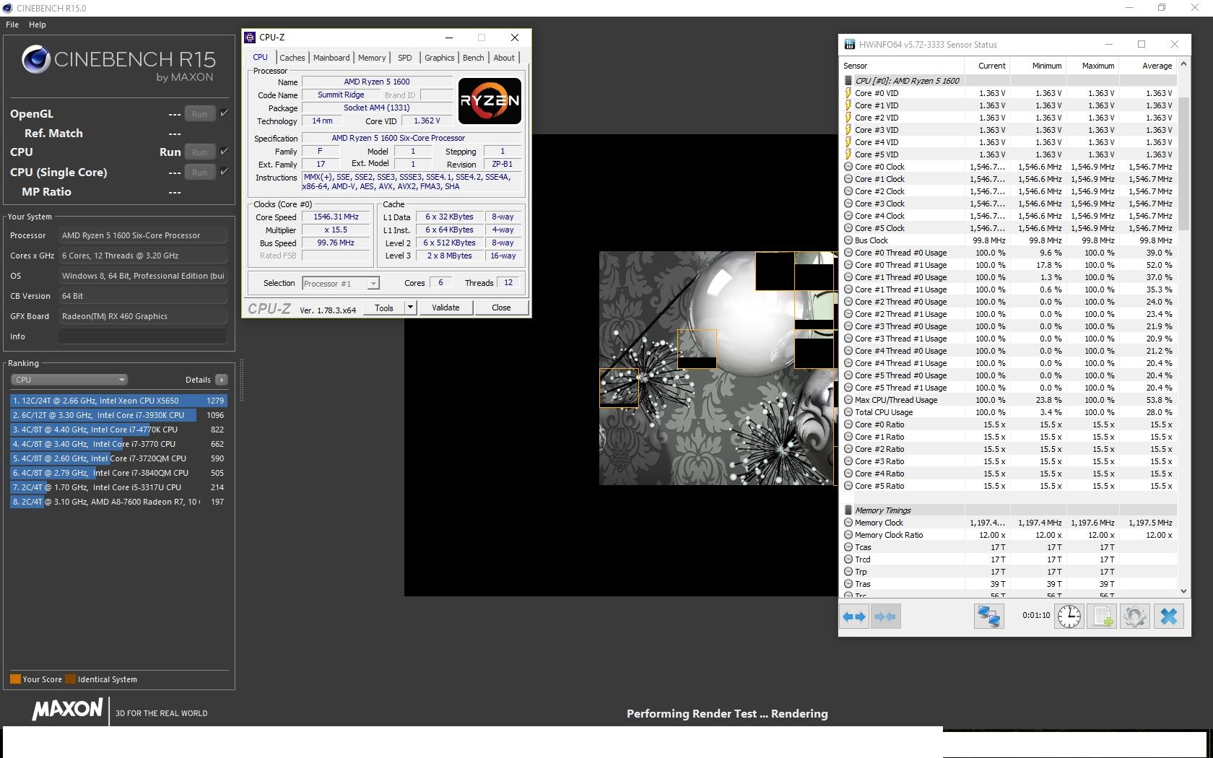Switch to the Caches tab in CPU-Z

coord(292,58)
